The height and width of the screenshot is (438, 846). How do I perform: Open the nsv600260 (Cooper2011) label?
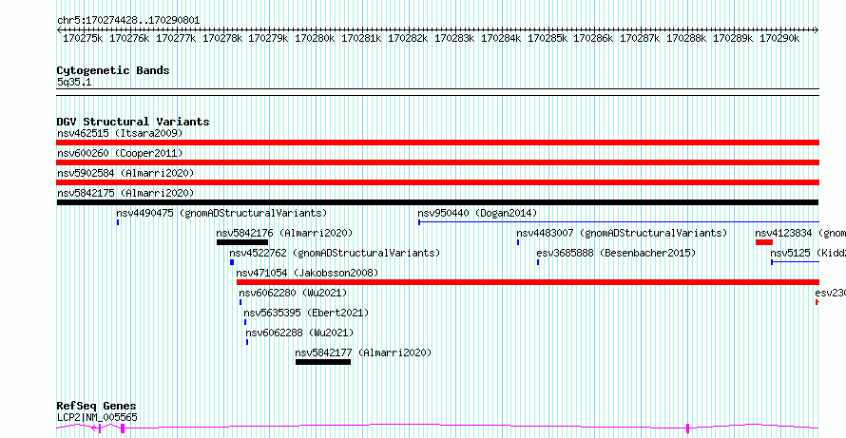pos(120,153)
